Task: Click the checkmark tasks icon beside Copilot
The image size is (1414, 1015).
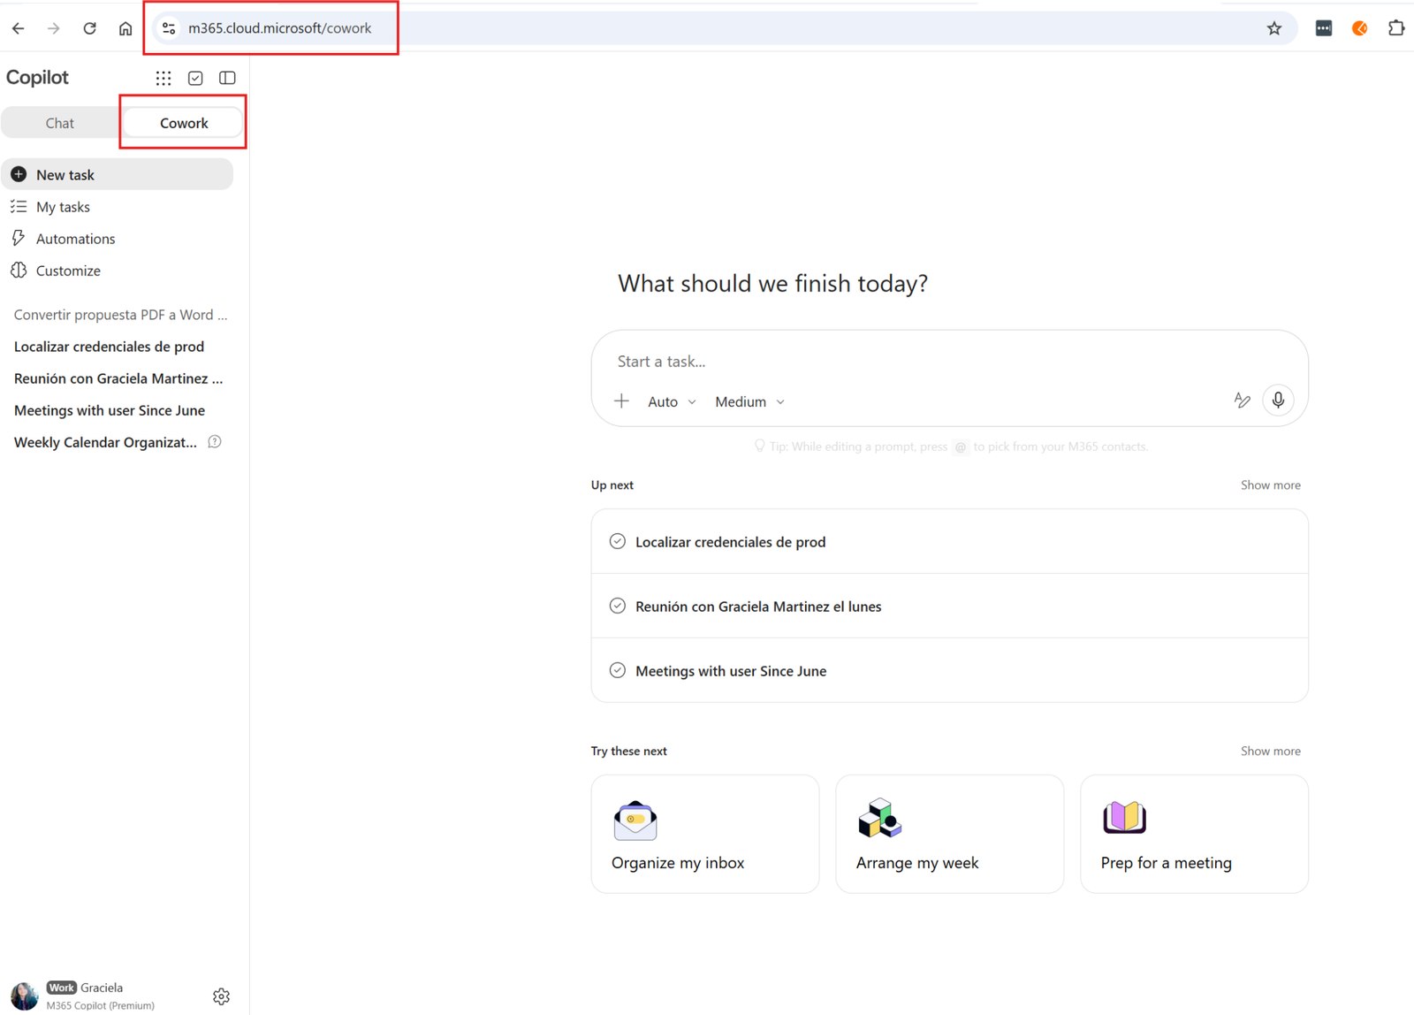Action: point(195,78)
